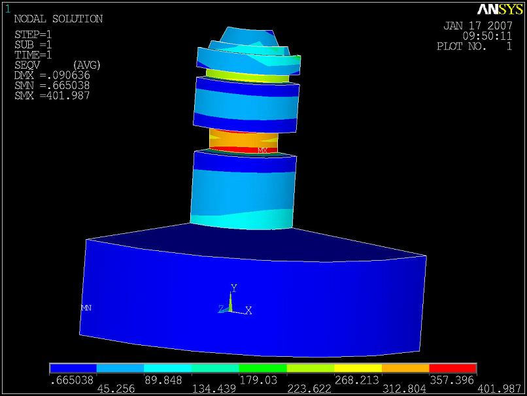The height and width of the screenshot is (396, 527).
Task: Click legend value 312.804
Action: (404, 389)
